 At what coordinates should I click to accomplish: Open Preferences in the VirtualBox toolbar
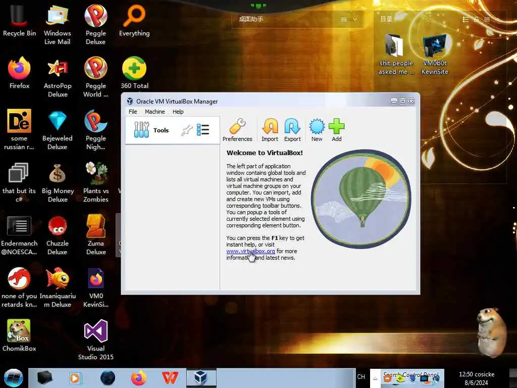[237, 130]
